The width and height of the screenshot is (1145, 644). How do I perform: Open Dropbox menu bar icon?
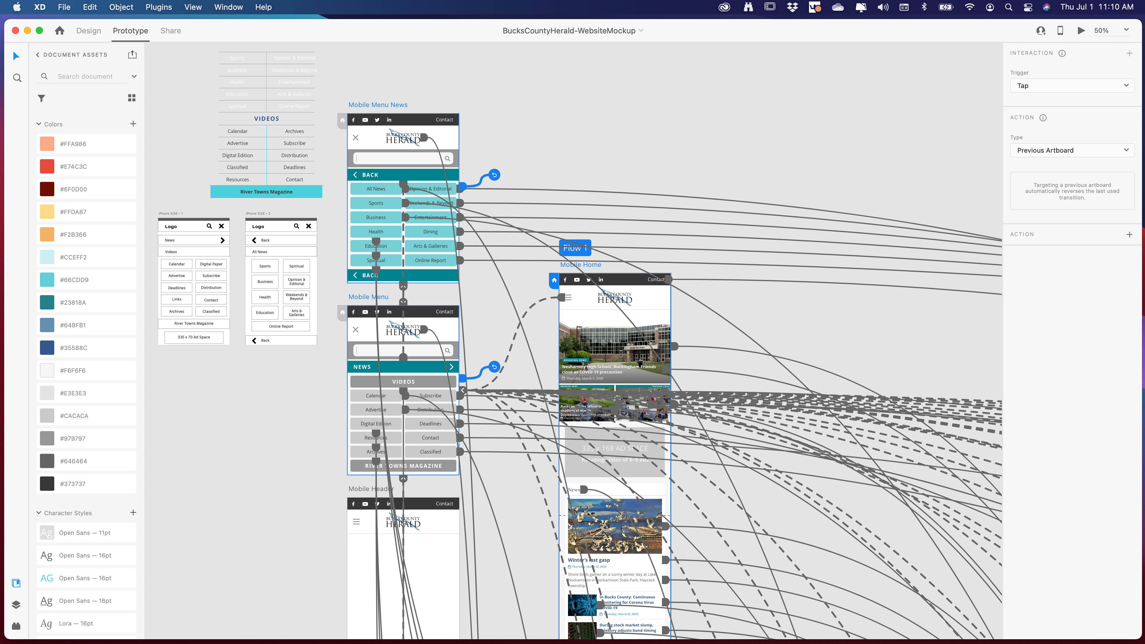pyautogui.click(x=793, y=7)
